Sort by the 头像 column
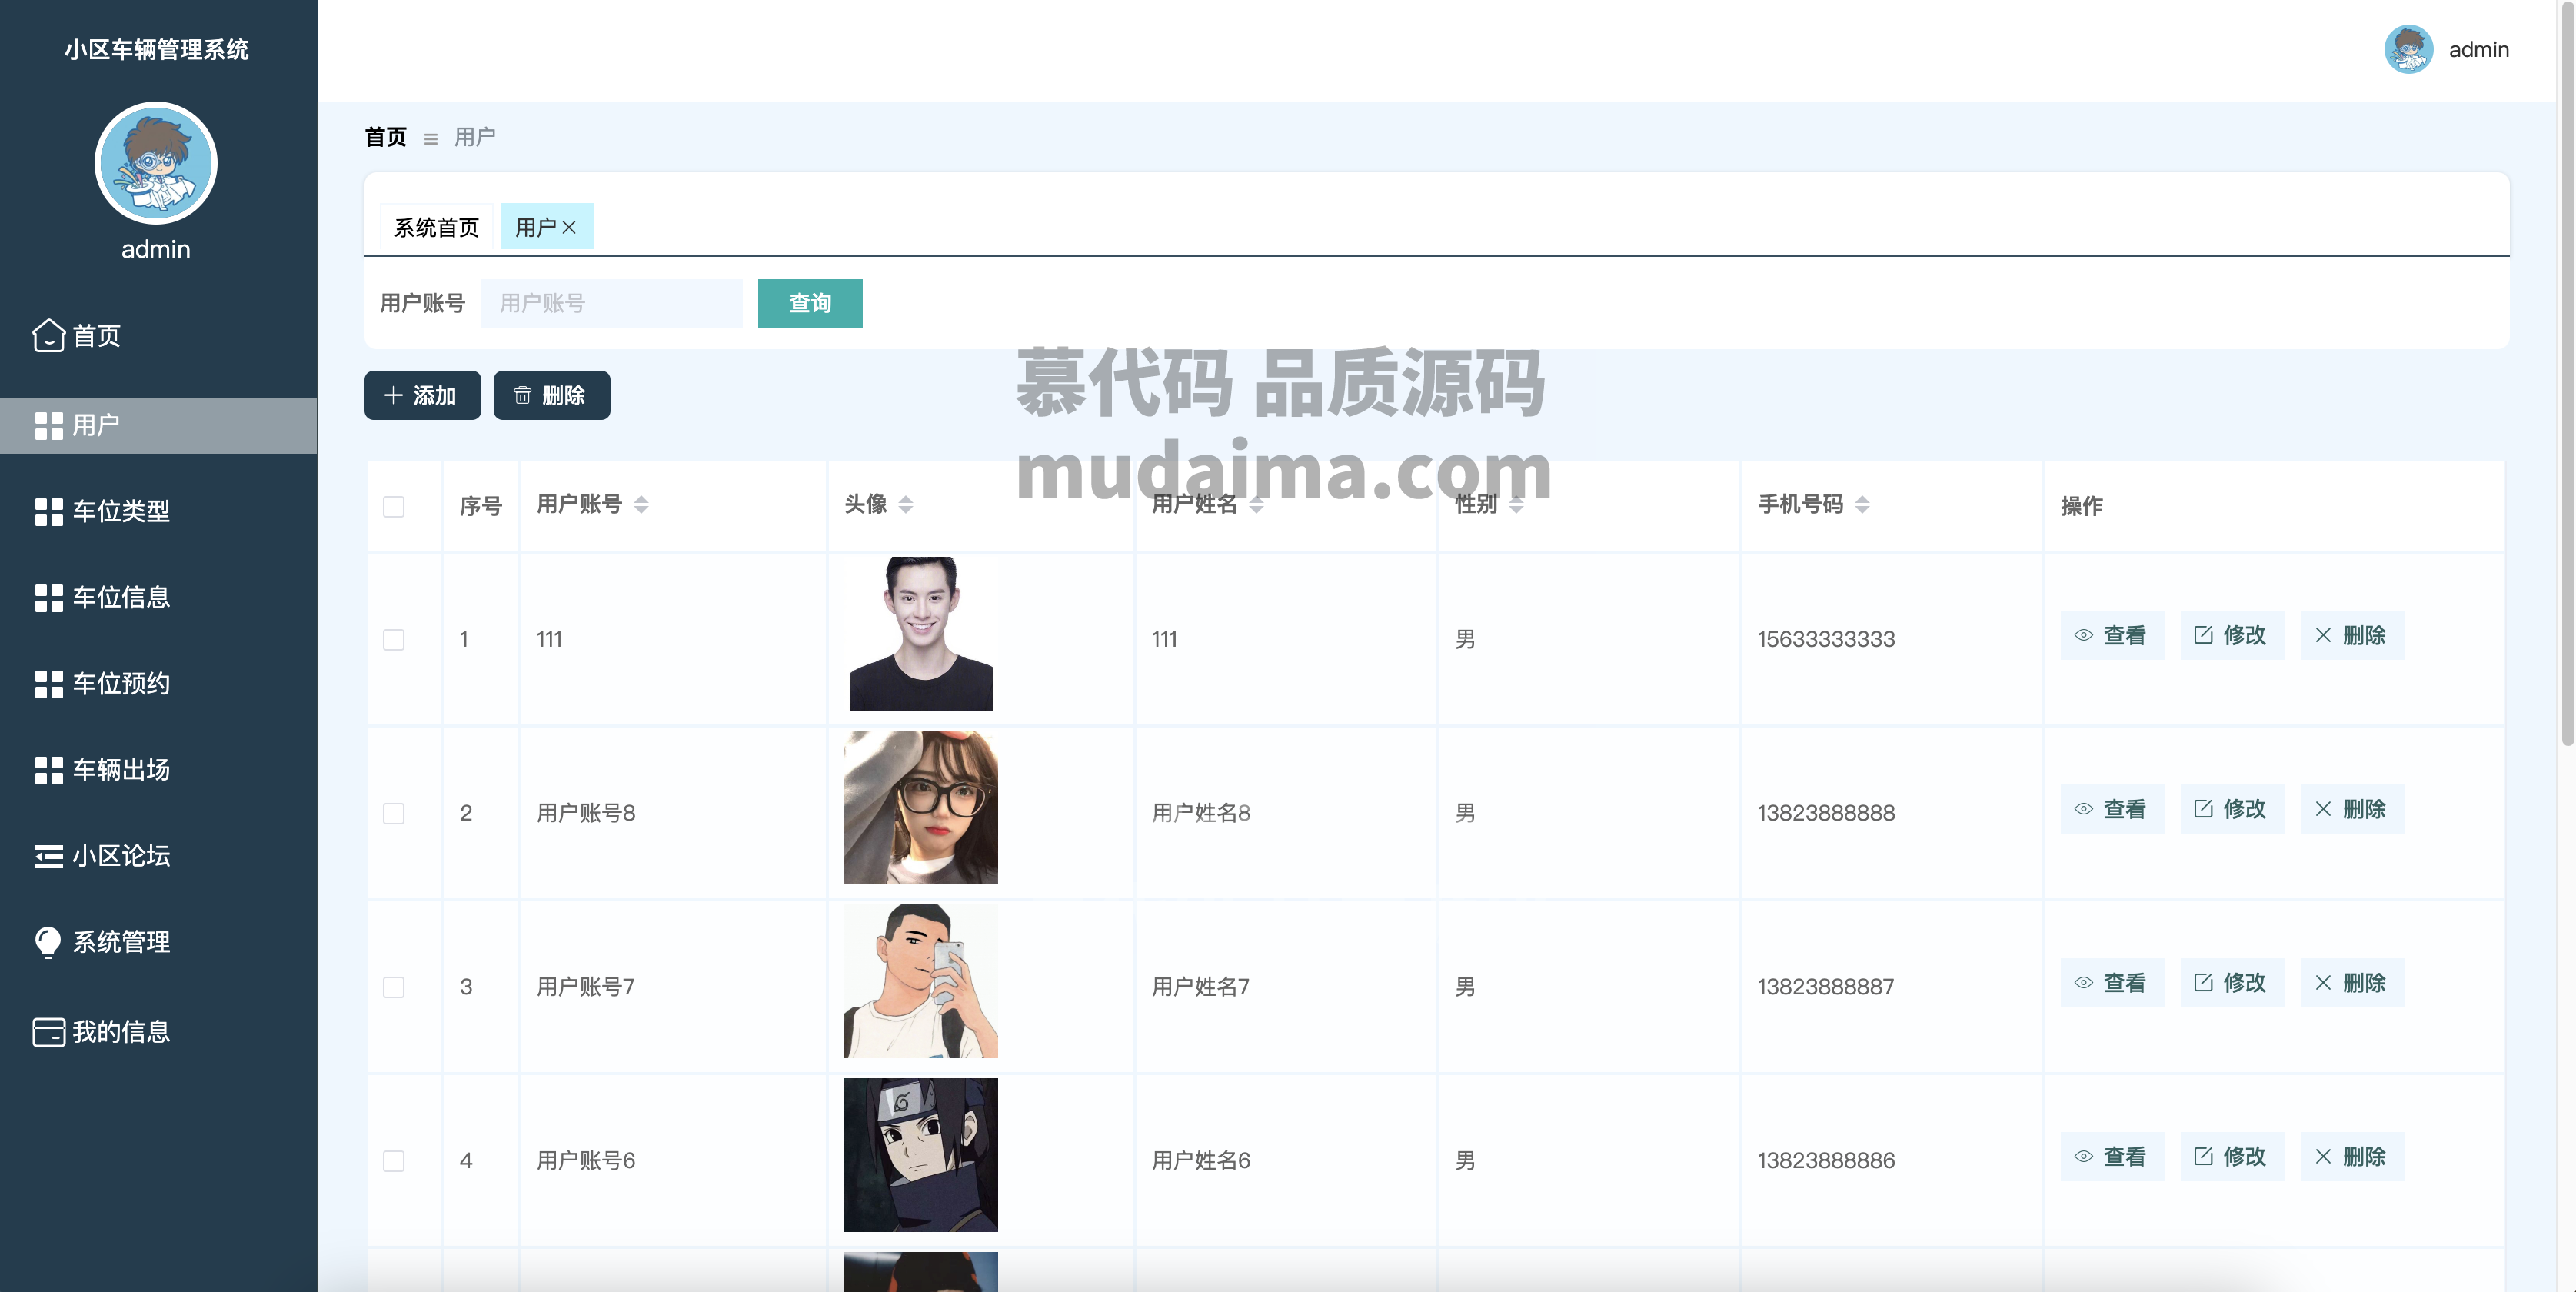 point(905,505)
